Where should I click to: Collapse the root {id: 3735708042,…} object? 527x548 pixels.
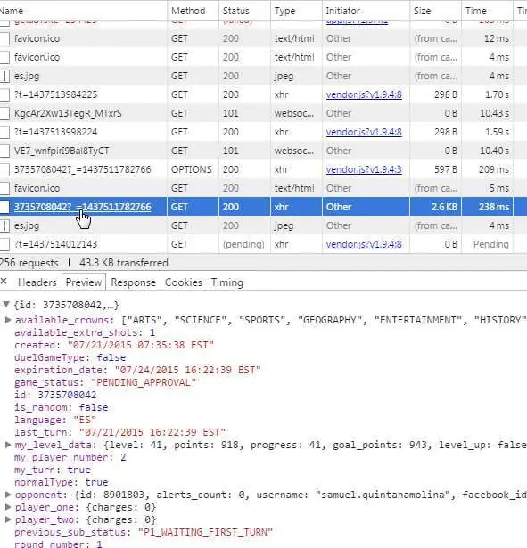pyautogui.click(x=6, y=304)
